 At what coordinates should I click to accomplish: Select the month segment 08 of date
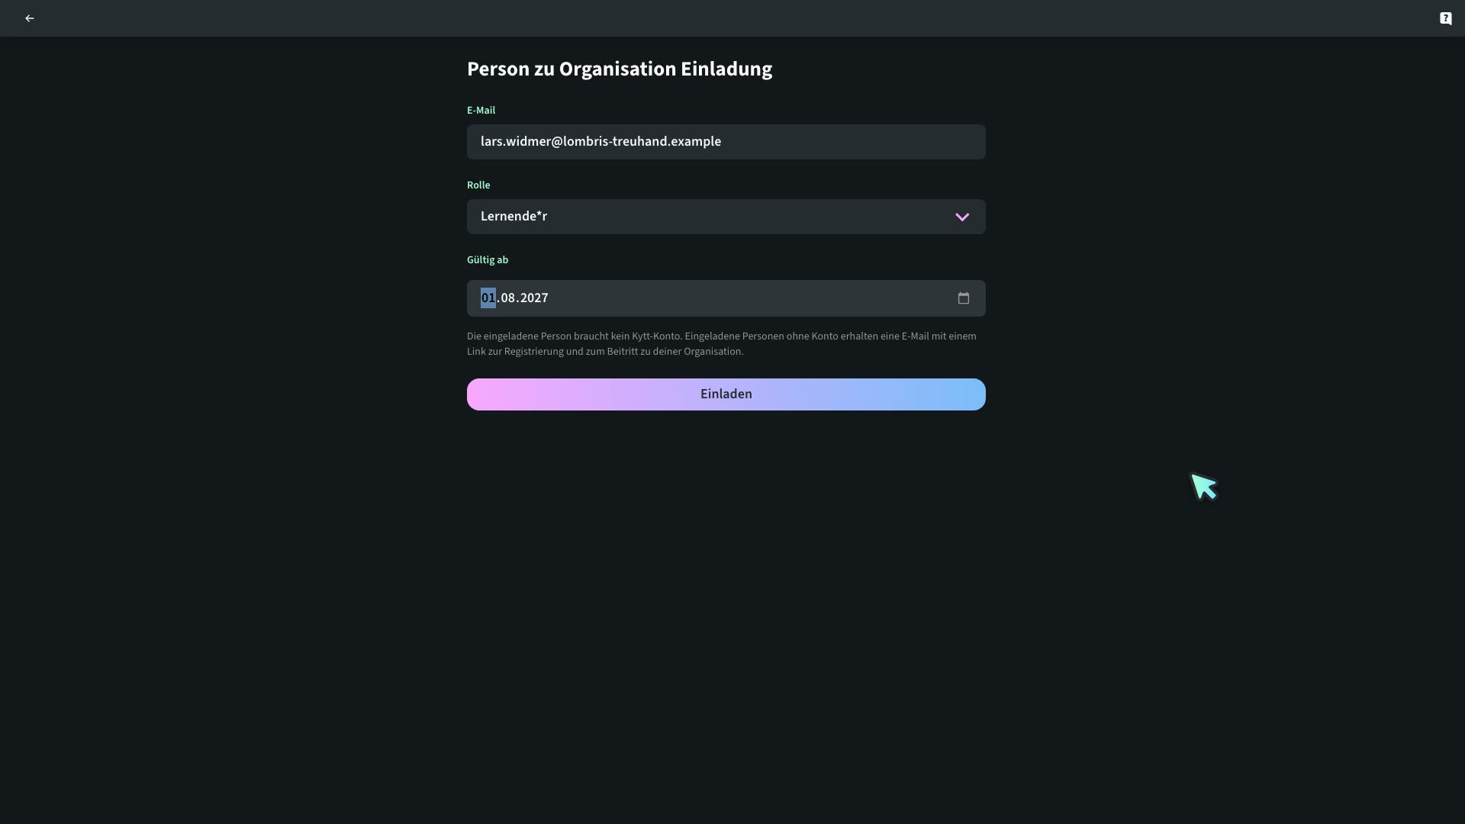coord(508,298)
